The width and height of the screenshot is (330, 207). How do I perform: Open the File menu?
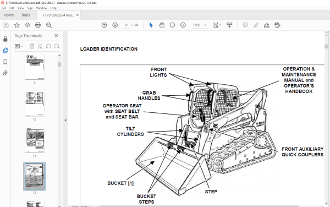click(x=4, y=8)
